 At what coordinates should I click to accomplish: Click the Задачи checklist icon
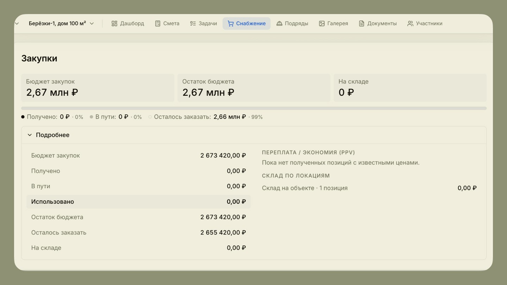(x=193, y=24)
